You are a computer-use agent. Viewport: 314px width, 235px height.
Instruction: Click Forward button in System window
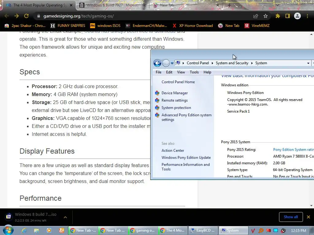166,63
